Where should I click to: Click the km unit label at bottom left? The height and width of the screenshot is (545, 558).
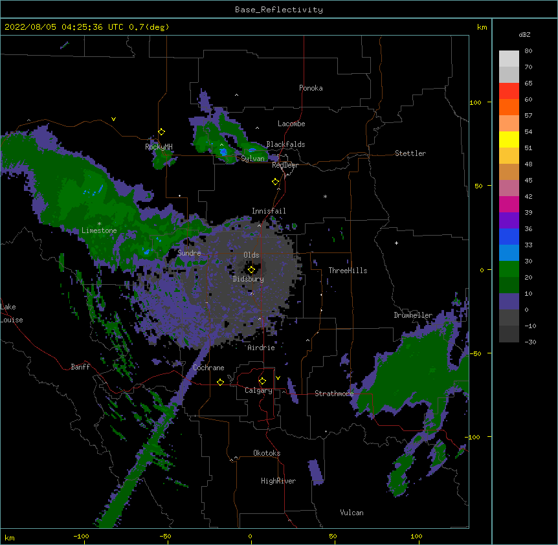(x=10, y=537)
